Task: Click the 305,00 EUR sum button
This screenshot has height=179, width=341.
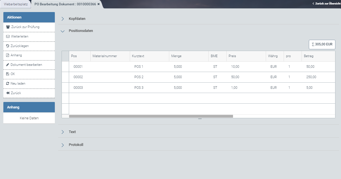Action: pos(322,44)
